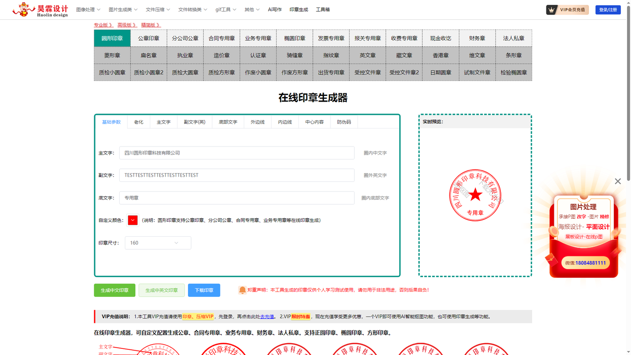Viewport: 631px width, 355px height.
Task: Select the 检验椭圆章 stamp type
Action: click(x=514, y=72)
